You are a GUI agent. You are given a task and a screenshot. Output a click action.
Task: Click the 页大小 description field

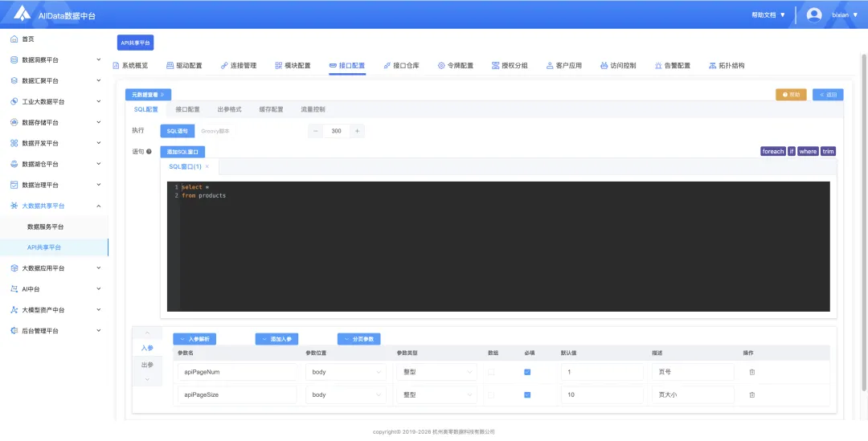coord(693,394)
